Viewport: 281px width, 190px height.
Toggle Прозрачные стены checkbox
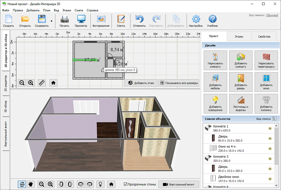pos(126,184)
